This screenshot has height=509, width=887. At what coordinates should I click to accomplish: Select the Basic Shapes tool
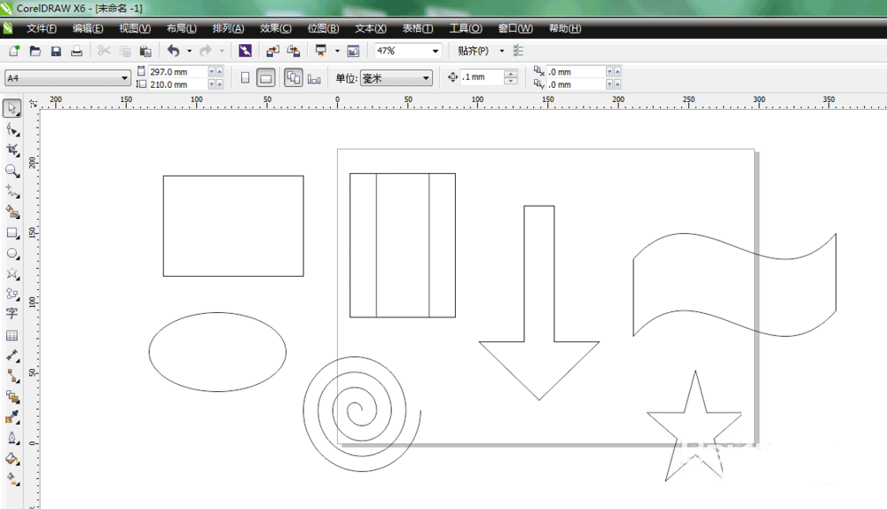tap(12, 294)
